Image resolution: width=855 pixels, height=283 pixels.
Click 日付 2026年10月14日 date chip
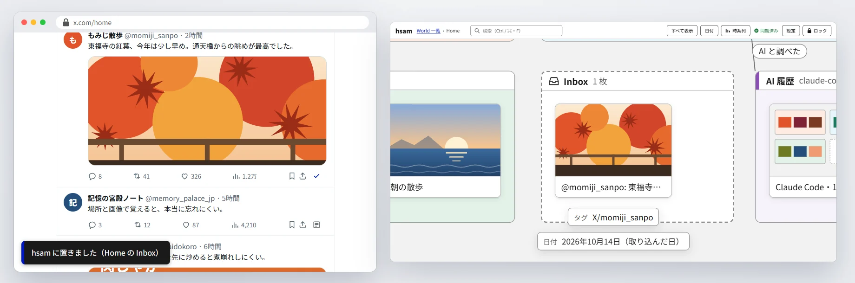613,241
